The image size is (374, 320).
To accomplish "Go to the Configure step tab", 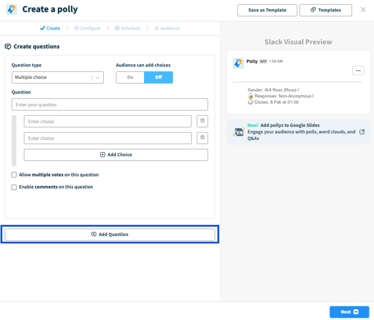I will (88, 28).
